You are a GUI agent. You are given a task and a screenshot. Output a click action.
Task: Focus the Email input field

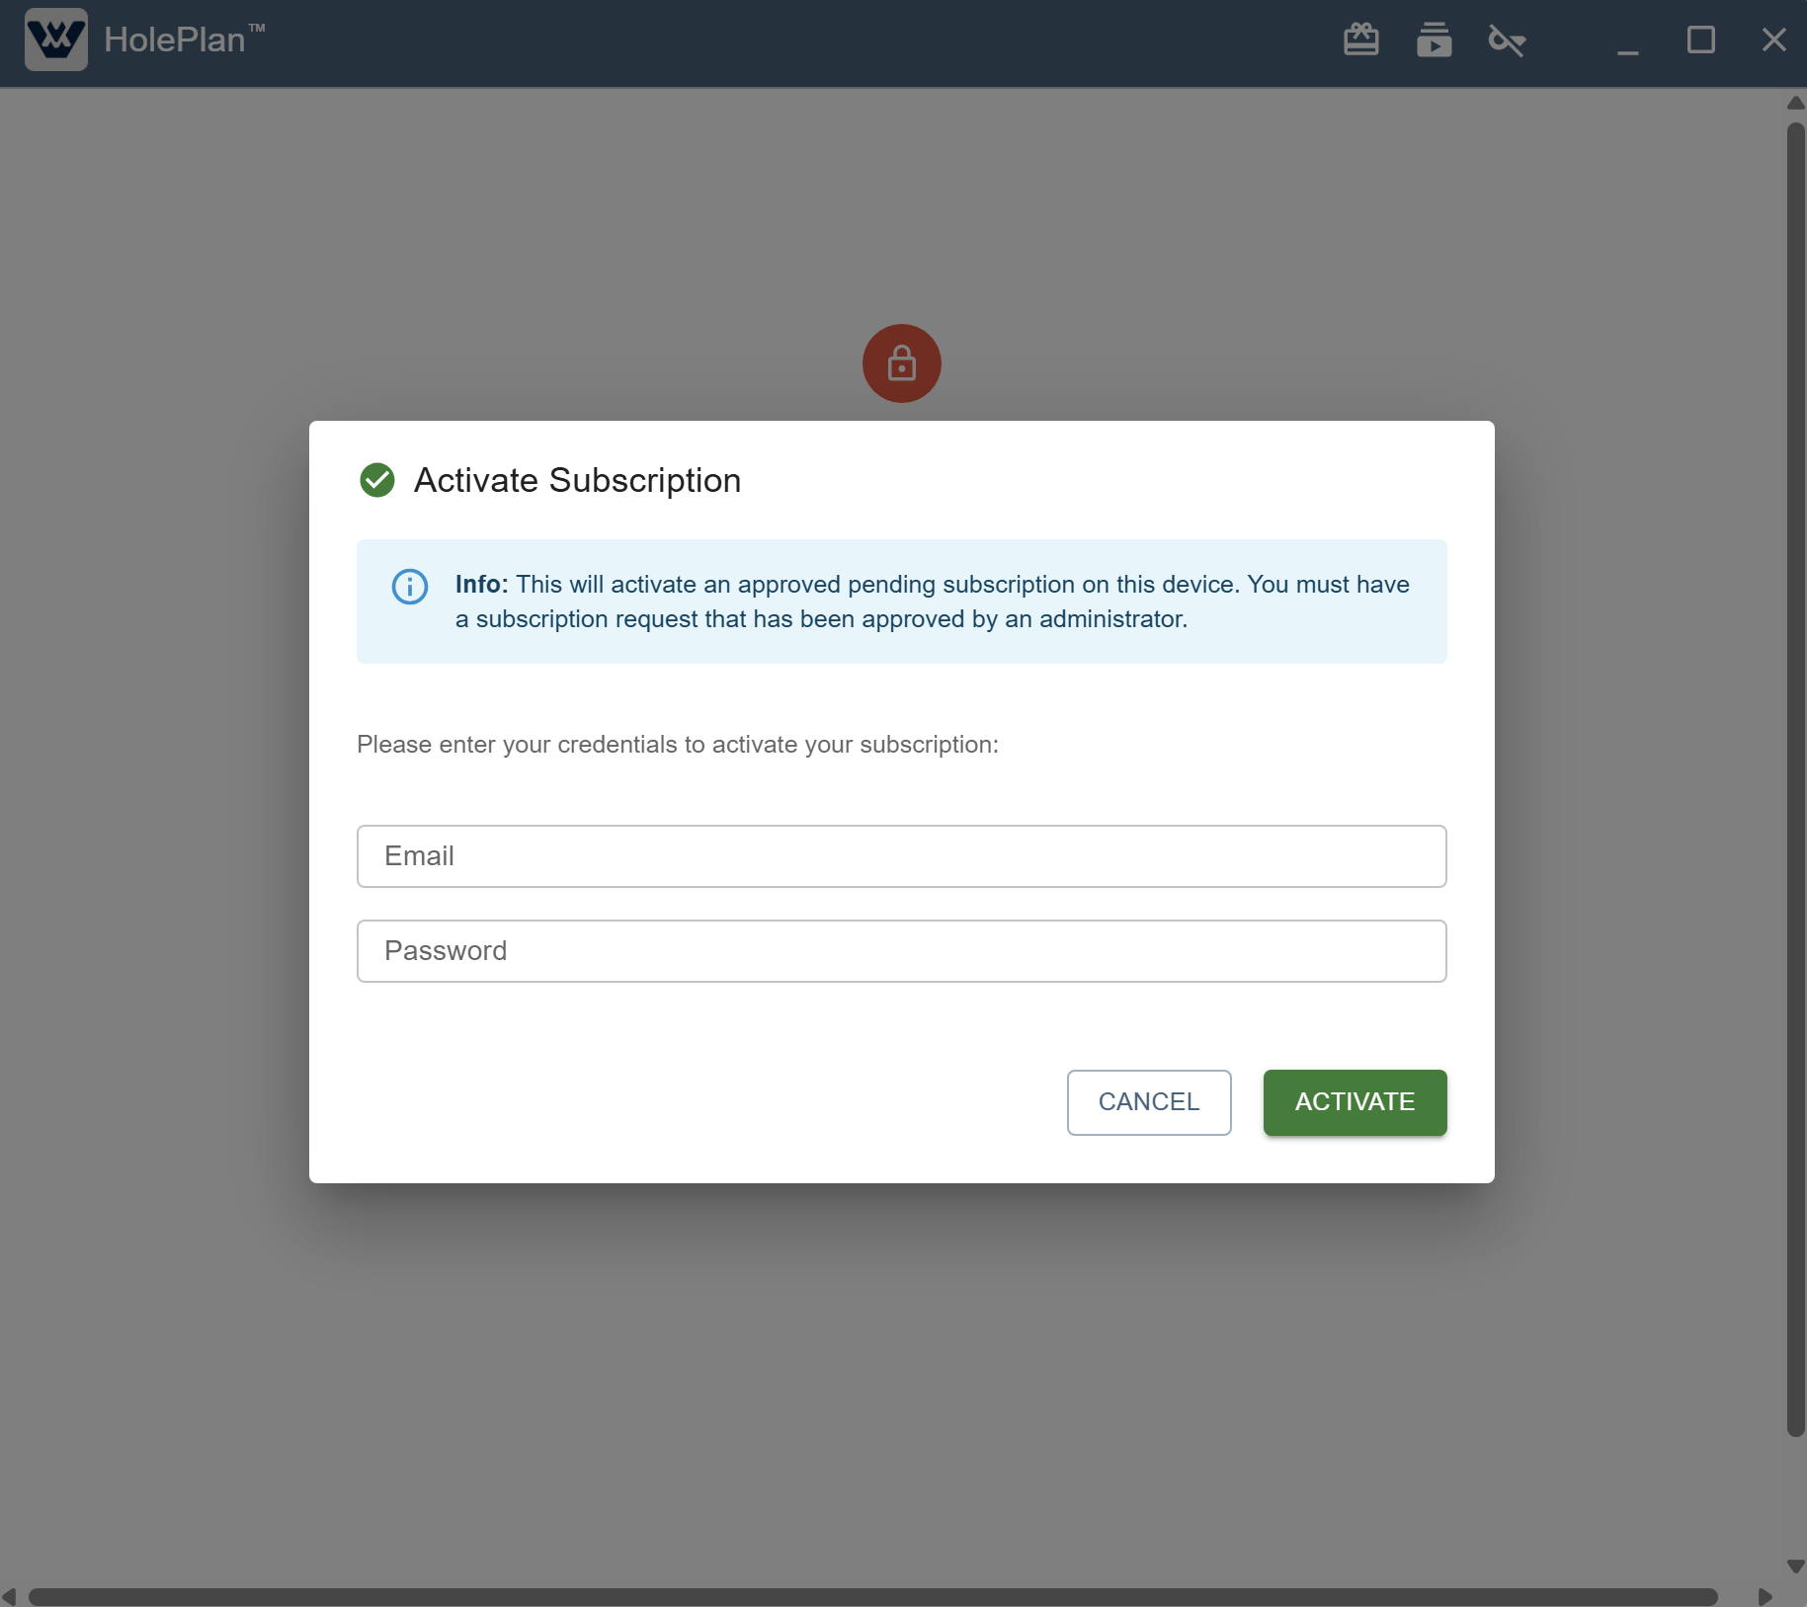901,856
